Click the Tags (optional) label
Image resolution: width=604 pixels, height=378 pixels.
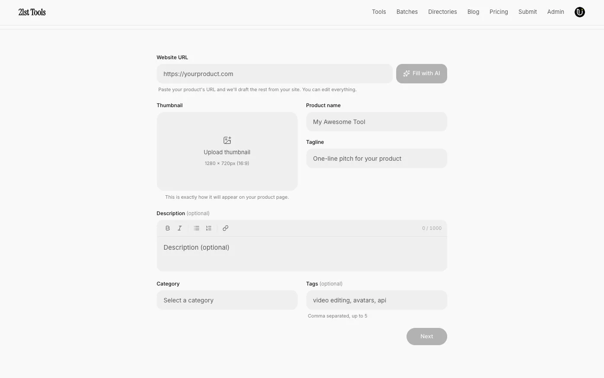click(324, 284)
